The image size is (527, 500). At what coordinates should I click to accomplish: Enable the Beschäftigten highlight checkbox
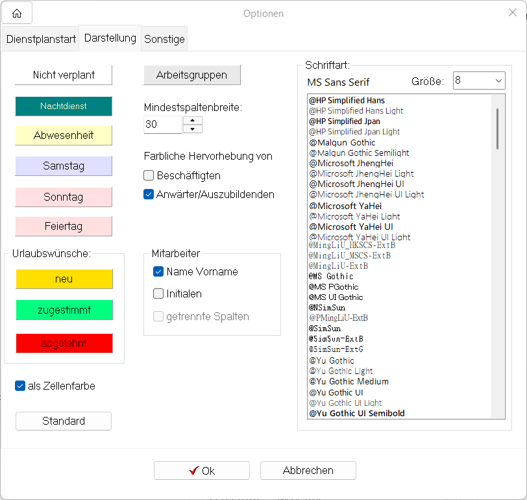[149, 175]
